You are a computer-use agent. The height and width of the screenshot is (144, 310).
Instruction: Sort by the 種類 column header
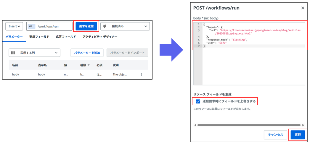85,65
